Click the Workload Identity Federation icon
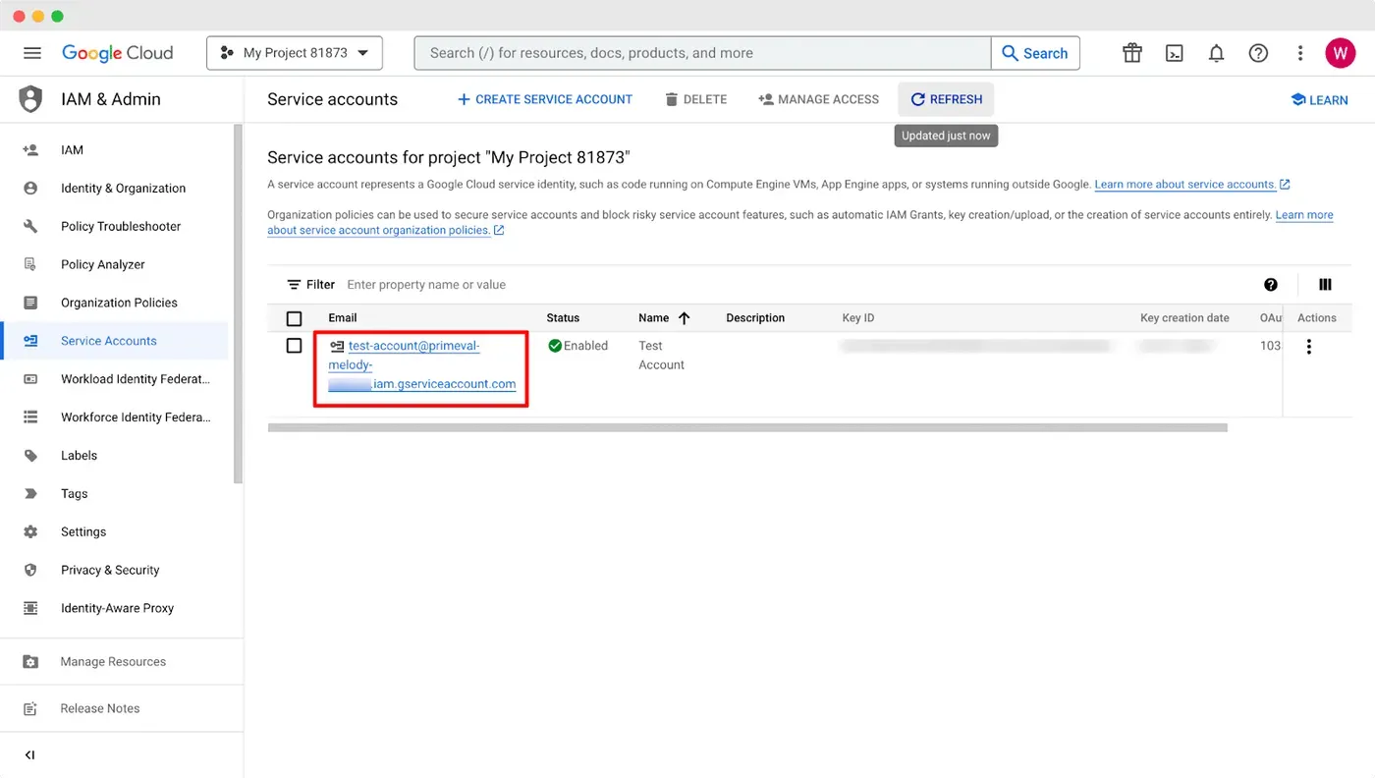This screenshot has height=778, width=1375. click(30, 379)
